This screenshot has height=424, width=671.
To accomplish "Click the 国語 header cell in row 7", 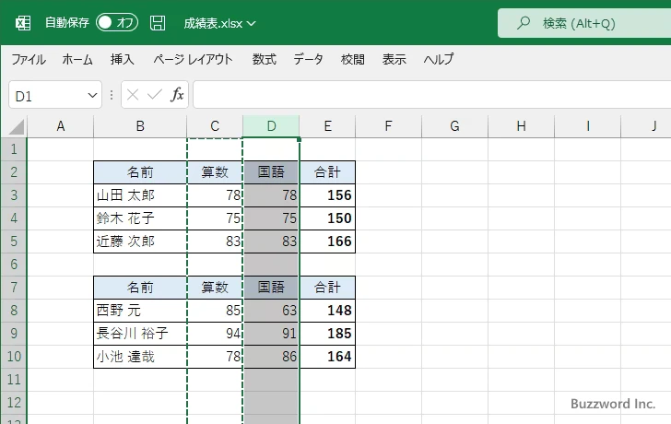I will [x=271, y=288].
